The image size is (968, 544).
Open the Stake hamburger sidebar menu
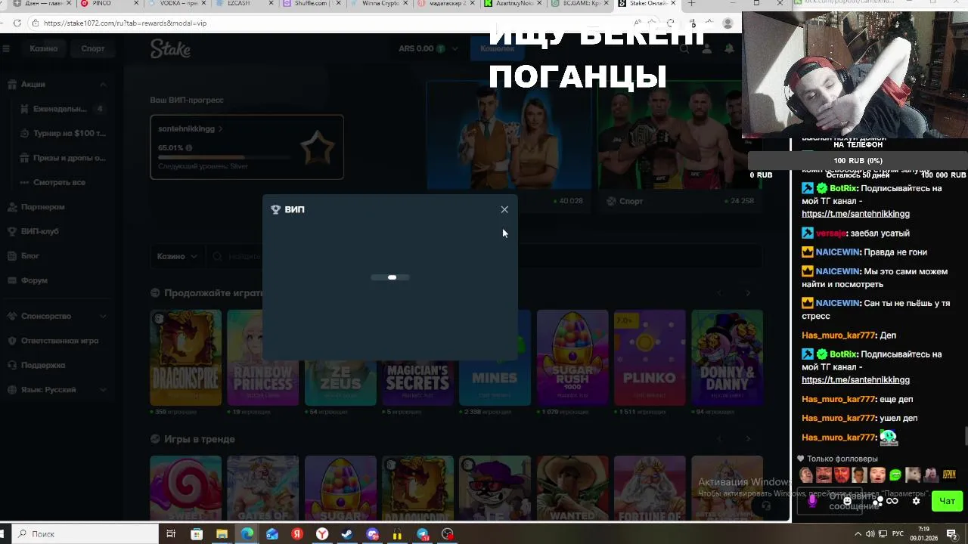(x=6, y=48)
